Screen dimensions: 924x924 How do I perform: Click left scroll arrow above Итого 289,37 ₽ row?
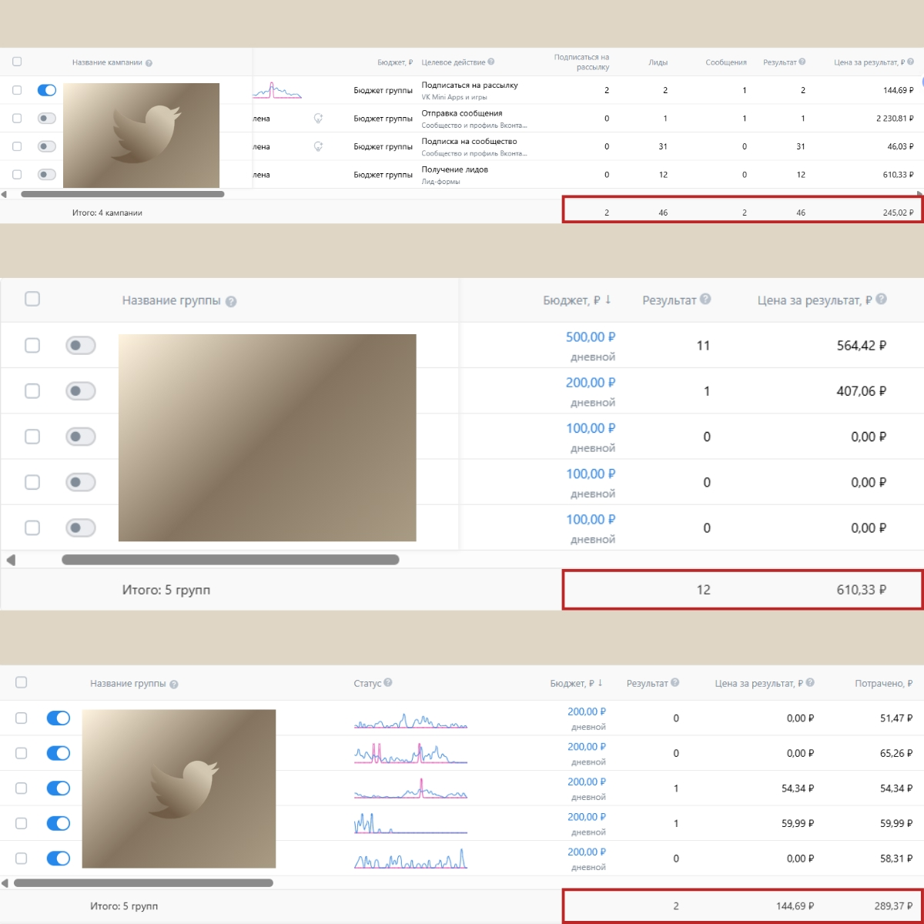[5, 883]
